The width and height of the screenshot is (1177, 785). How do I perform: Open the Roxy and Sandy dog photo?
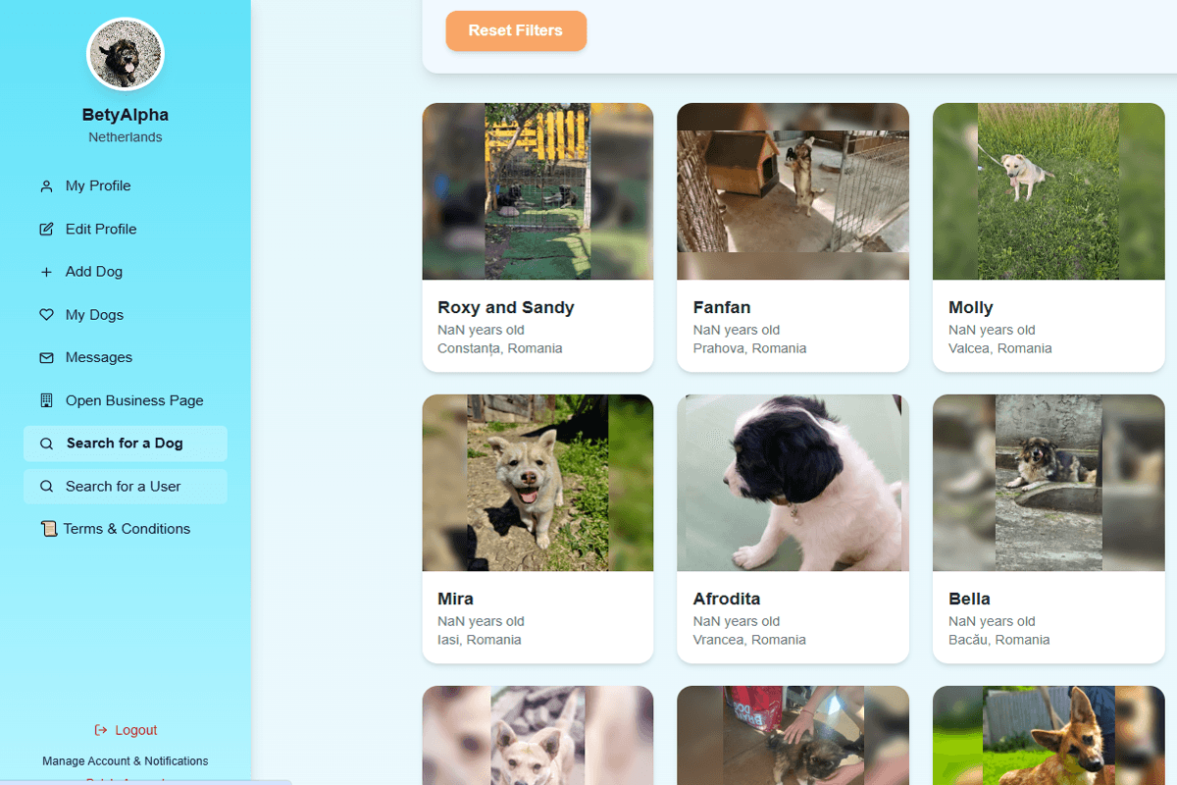[x=537, y=191]
